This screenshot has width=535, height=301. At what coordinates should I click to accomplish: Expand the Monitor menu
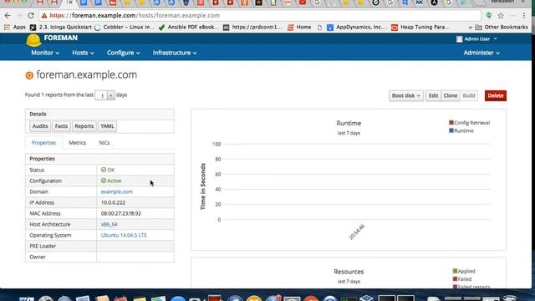pyautogui.click(x=45, y=53)
